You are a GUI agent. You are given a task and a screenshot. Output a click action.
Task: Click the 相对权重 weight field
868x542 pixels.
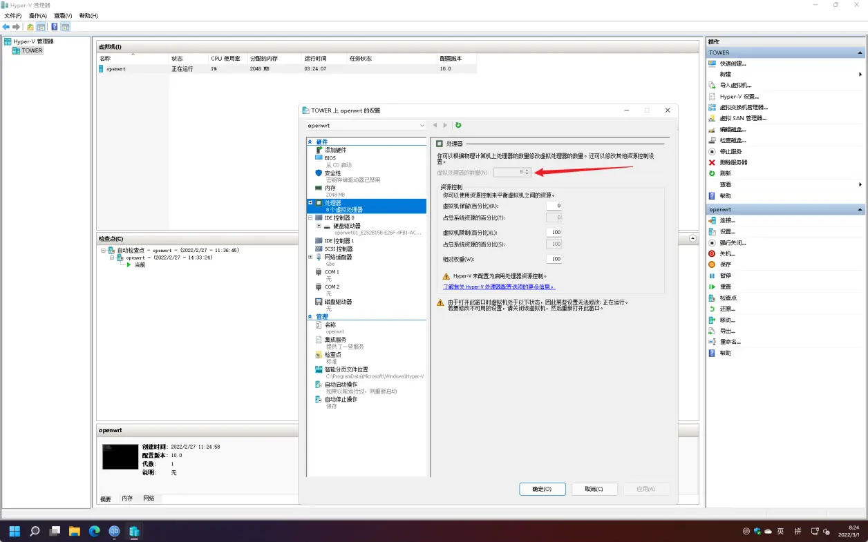[x=554, y=259]
